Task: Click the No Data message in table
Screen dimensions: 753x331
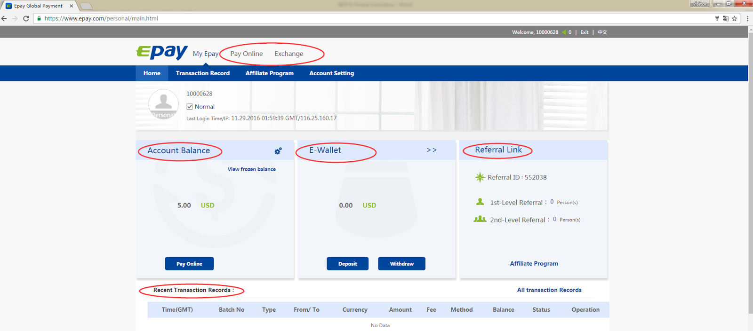Action: pos(380,325)
